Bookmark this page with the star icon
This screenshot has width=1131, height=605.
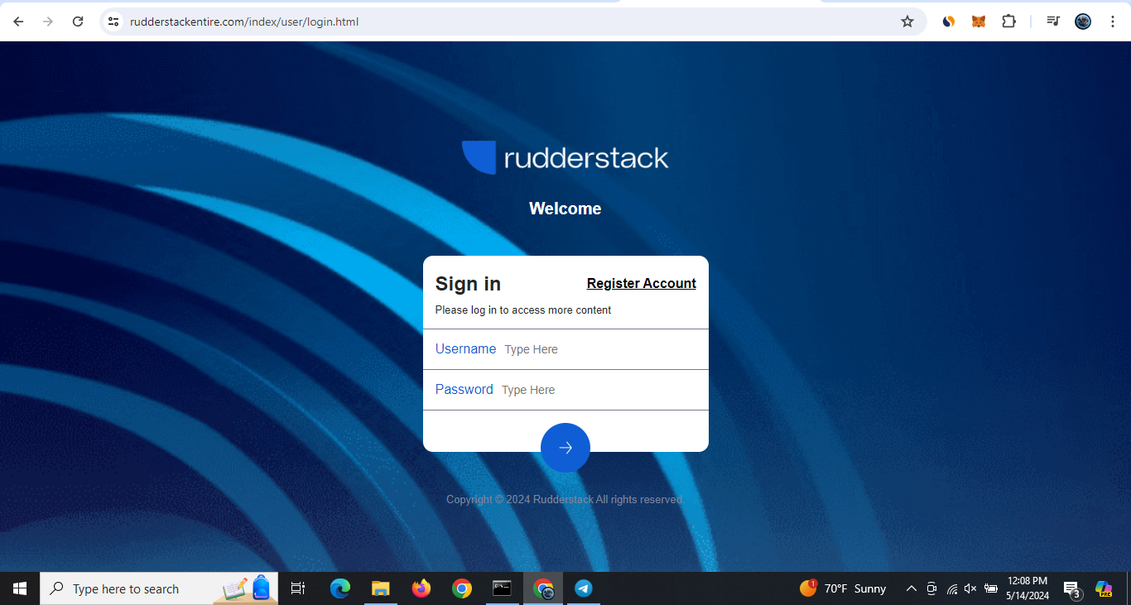(x=907, y=22)
